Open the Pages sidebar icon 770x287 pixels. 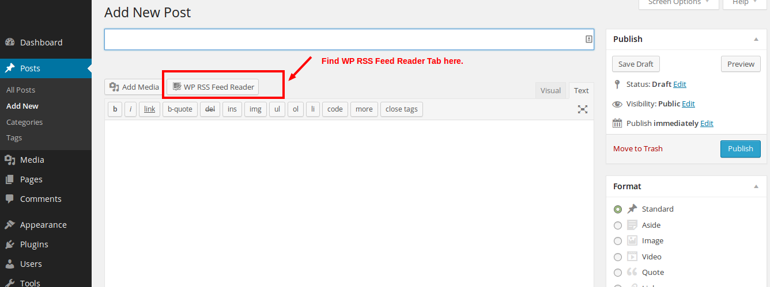click(10, 179)
